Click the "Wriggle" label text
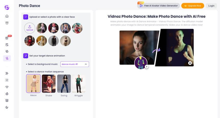 [79, 96]
